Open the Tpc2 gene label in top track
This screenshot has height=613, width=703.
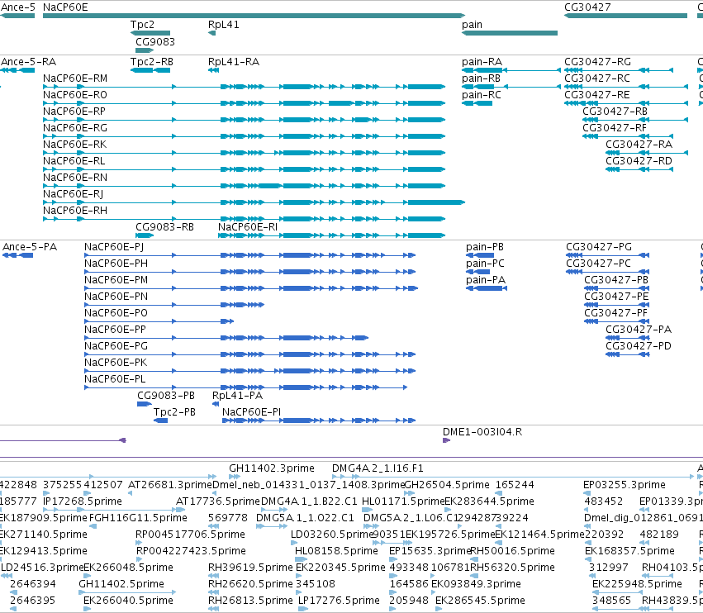coord(143,25)
